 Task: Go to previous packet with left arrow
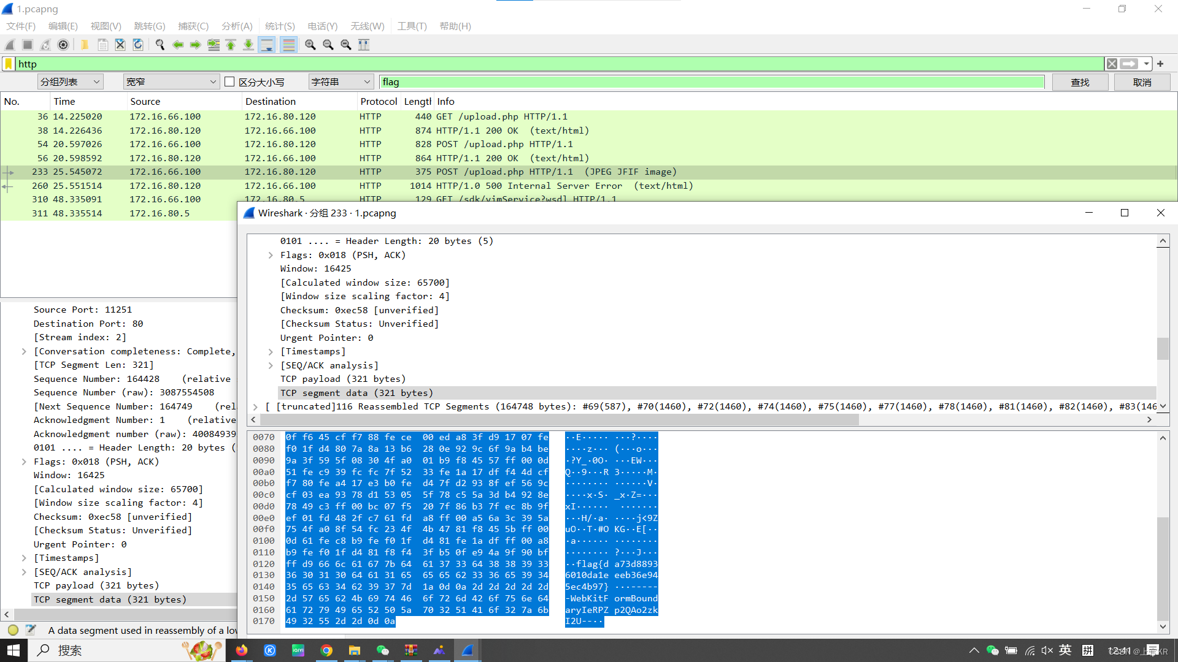(x=178, y=45)
